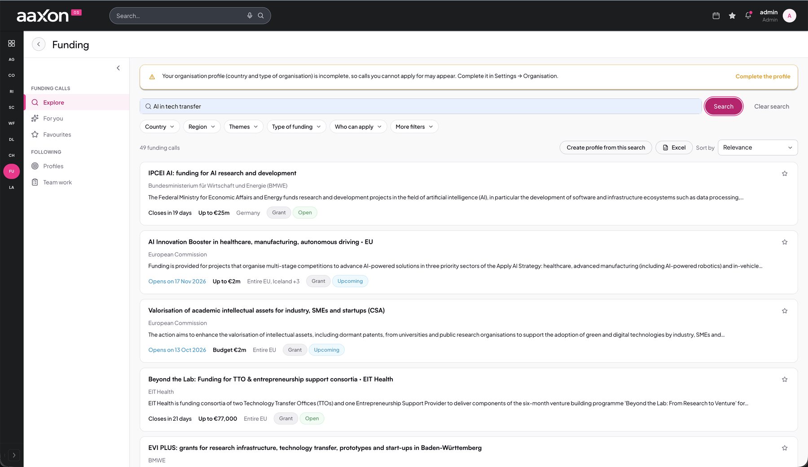Viewport: 808px width, 467px height.
Task: Open the WF module in left rail
Action: coord(12,123)
